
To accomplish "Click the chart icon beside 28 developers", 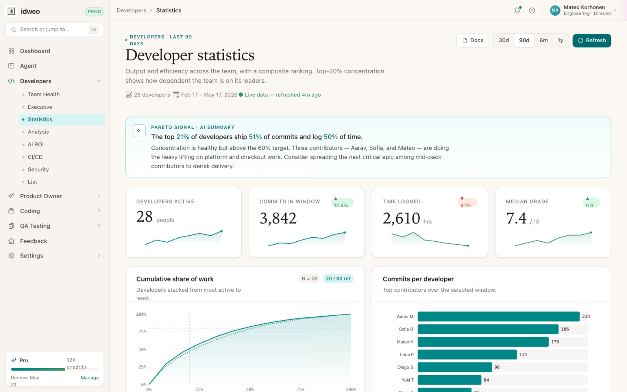I will tap(129, 95).
